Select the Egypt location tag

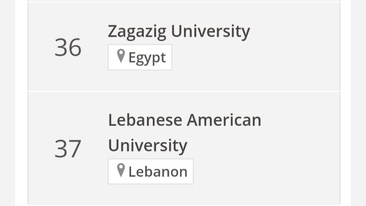tap(140, 57)
